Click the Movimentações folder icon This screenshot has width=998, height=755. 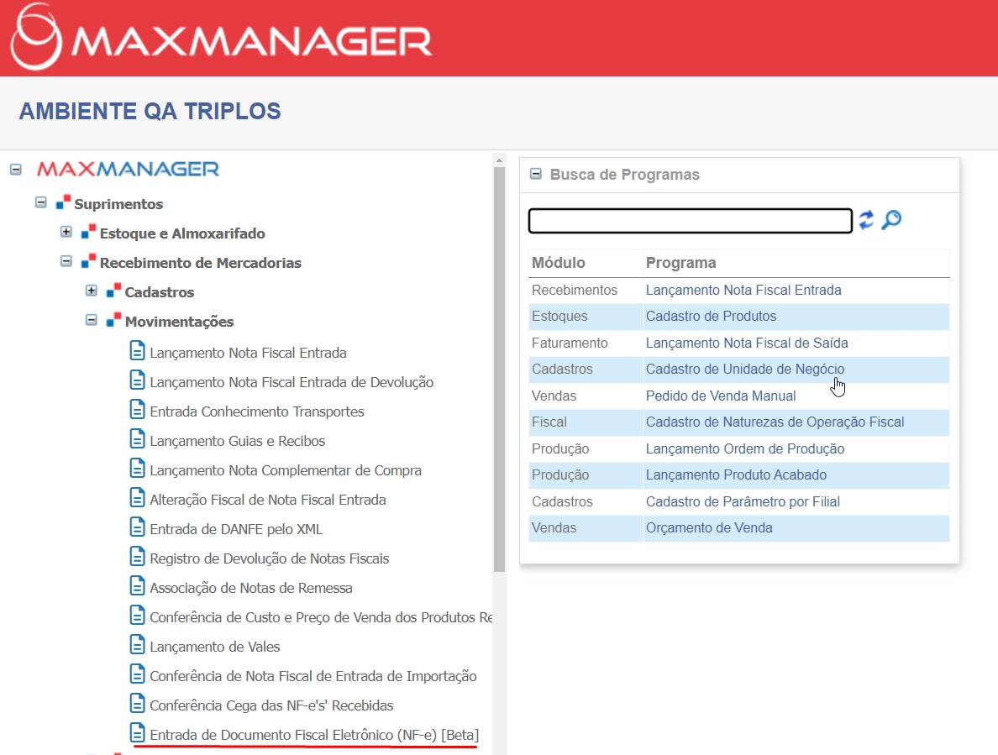pos(113,320)
